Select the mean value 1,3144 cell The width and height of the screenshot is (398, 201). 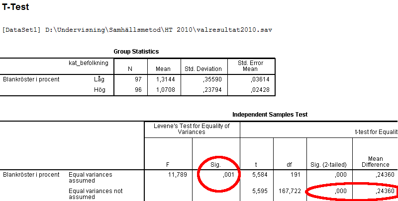point(160,79)
